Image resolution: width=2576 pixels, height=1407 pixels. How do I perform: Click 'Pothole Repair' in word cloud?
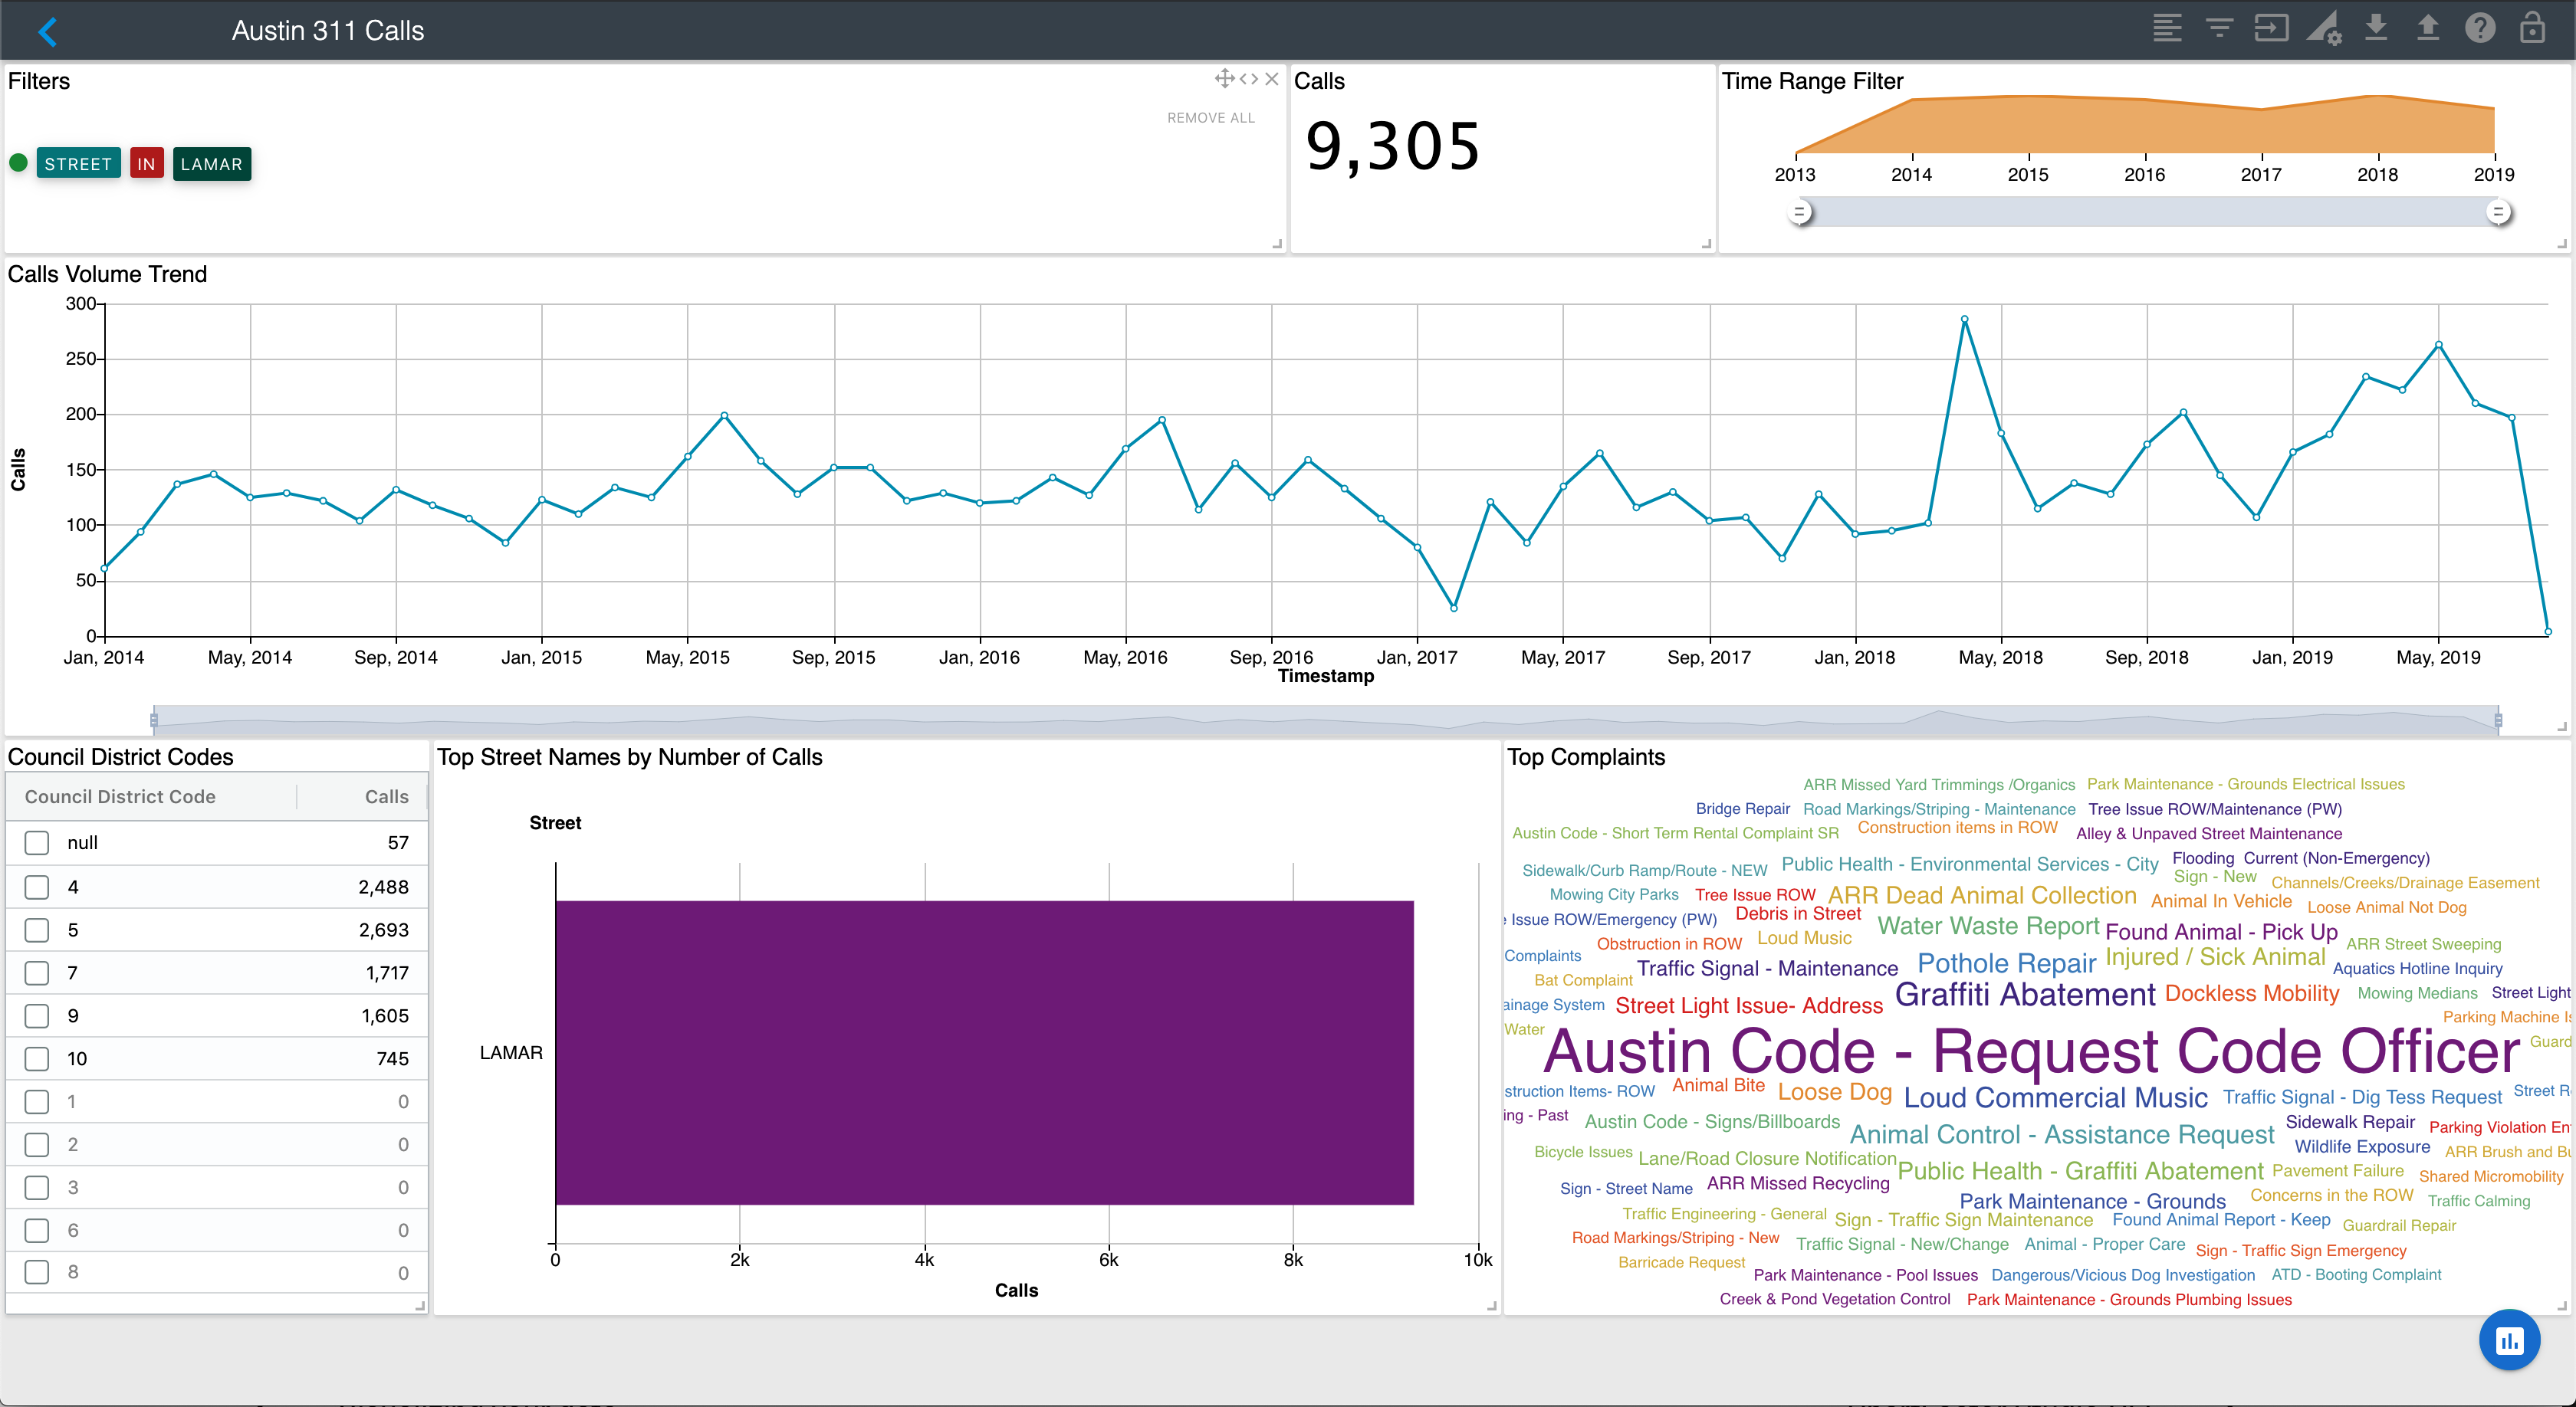pyautogui.click(x=2006, y=963)
